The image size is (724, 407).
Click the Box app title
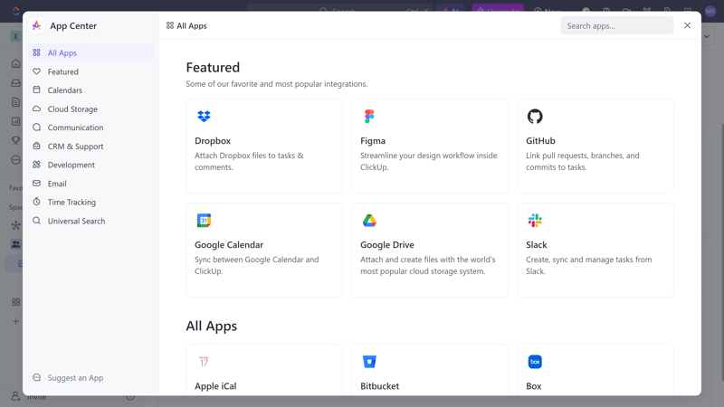533,386
